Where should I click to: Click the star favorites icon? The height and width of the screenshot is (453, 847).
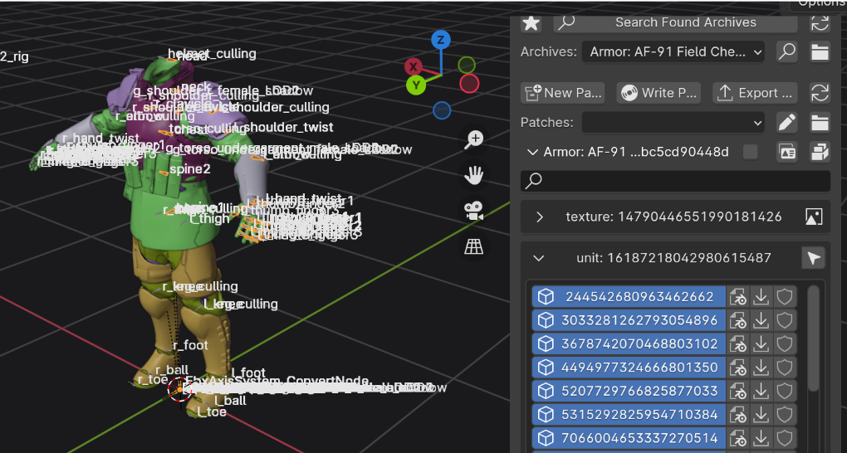(531, 22)
